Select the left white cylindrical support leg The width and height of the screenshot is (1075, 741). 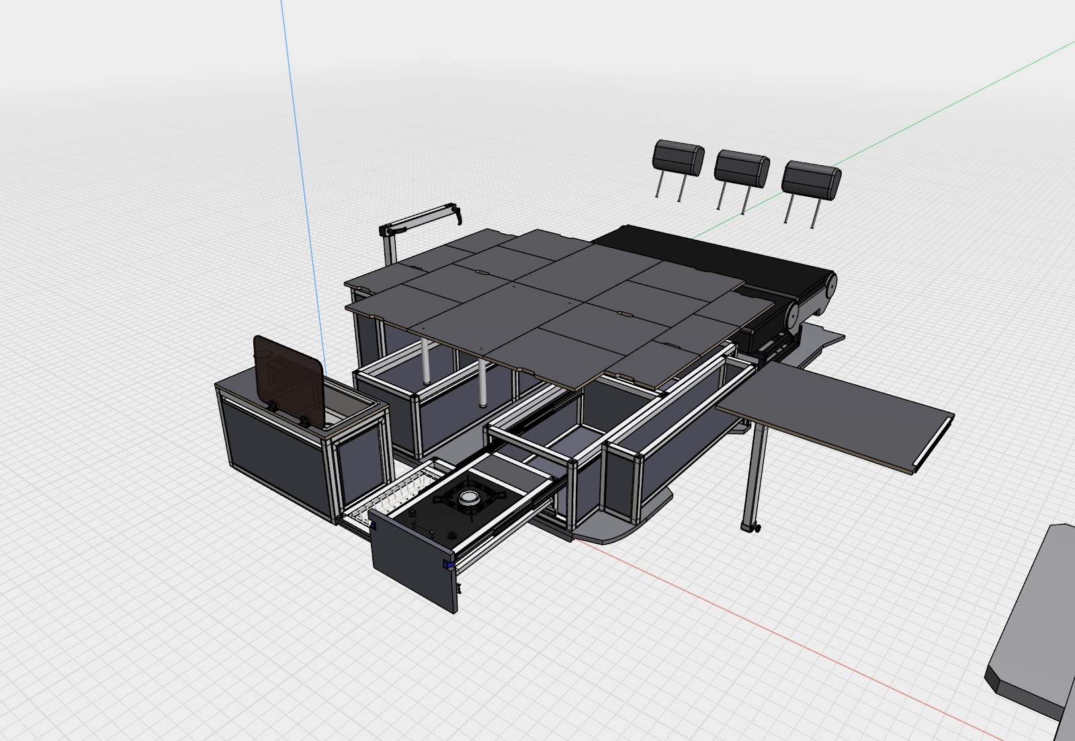(x=427, y=361)
